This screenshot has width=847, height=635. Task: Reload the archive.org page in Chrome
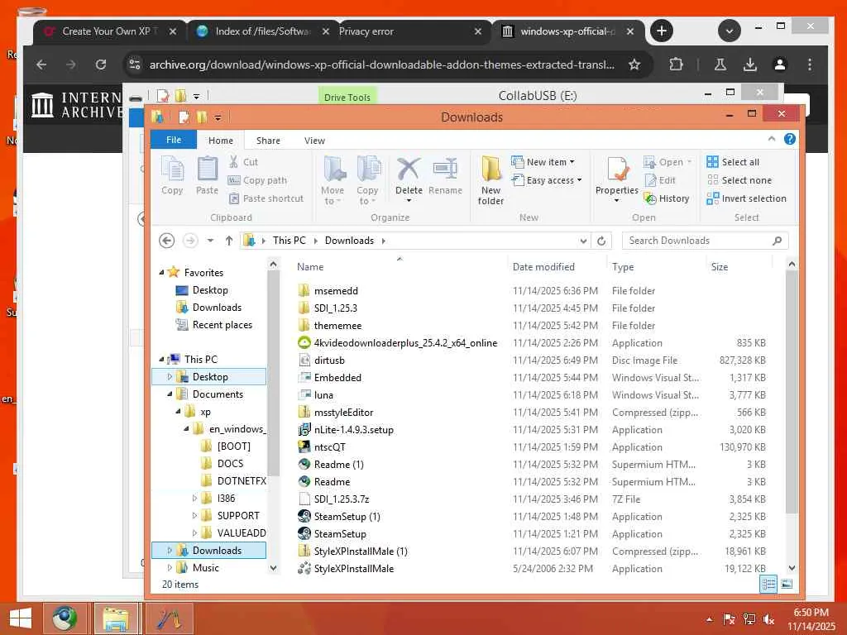pos(101,64)
